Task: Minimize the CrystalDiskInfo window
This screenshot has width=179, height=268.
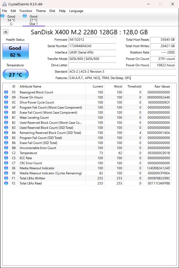Action: [x=148, y=4]
